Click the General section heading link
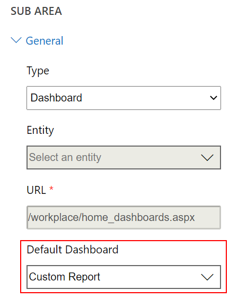 coord(45,41)
